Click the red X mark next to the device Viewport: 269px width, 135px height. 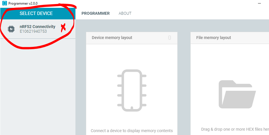pos(64,28)
